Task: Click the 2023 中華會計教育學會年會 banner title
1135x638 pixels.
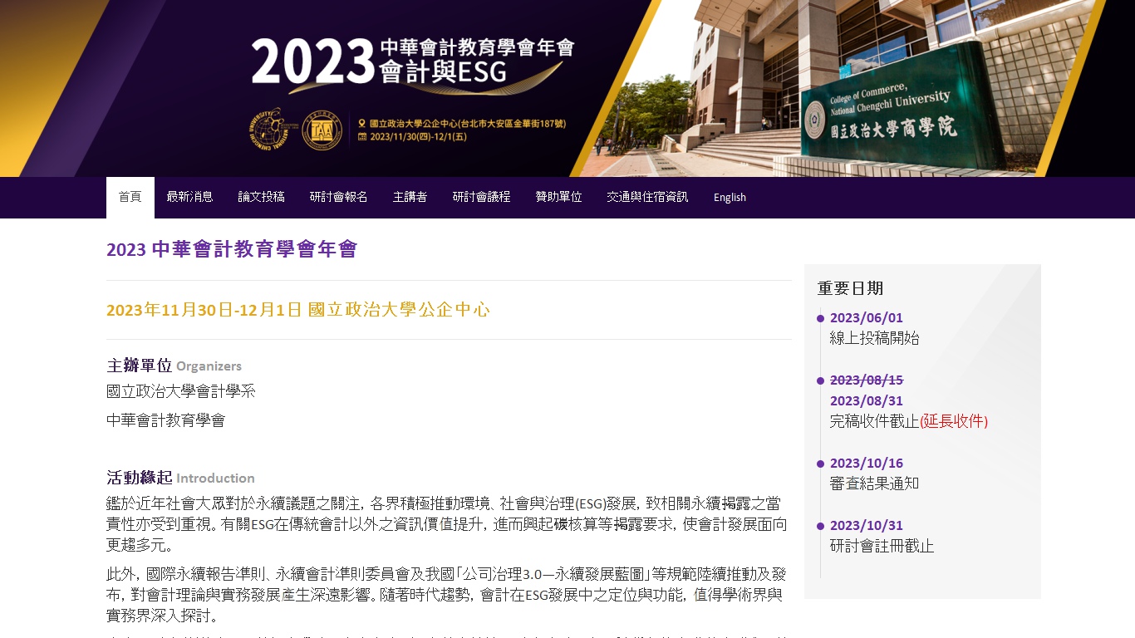Action: [413, 61]
